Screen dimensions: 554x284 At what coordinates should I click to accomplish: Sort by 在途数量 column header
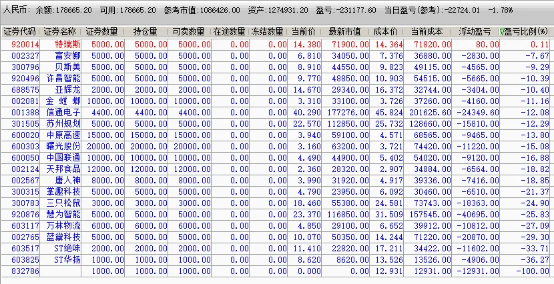click(x=230, y=32)
